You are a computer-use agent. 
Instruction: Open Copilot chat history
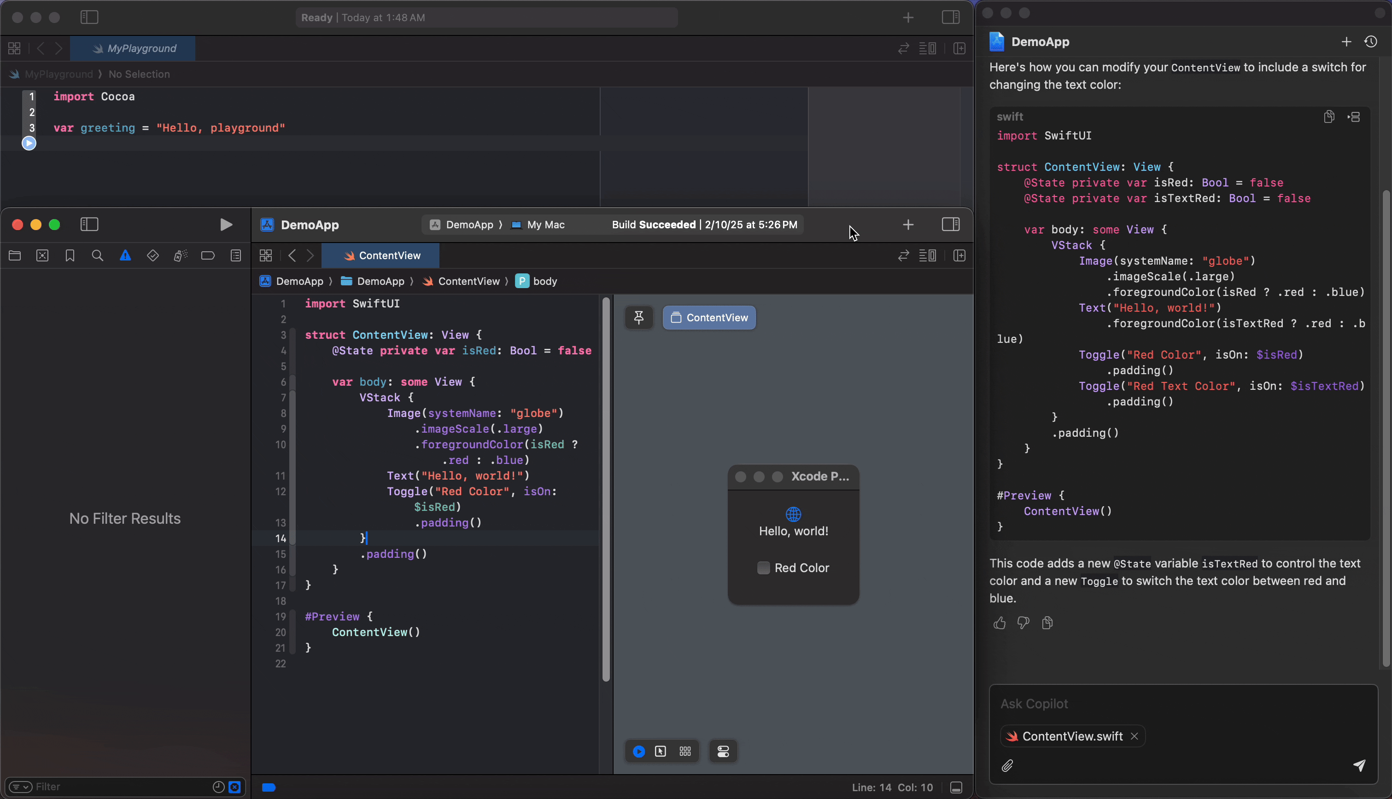[x=1371, y=42]
